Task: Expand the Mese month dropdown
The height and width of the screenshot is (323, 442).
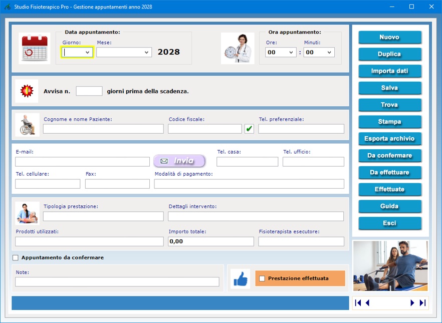Action: 146,53
